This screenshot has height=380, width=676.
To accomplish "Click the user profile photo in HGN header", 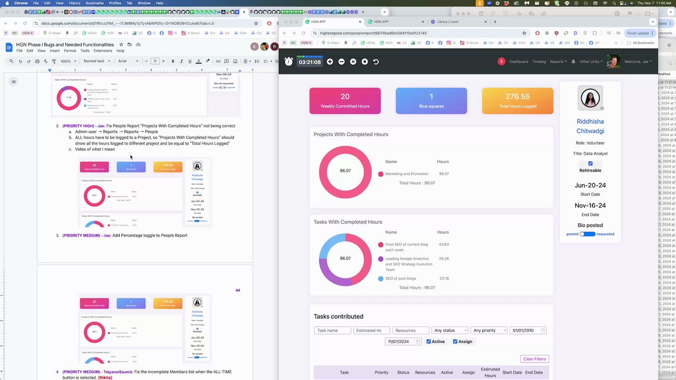I will pos(613,61).
